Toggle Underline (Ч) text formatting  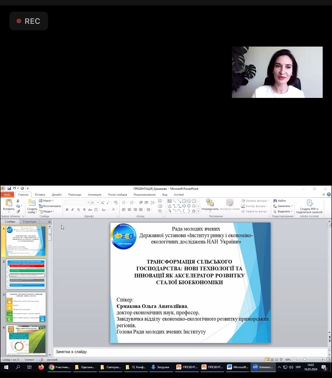tap(78, 209)
